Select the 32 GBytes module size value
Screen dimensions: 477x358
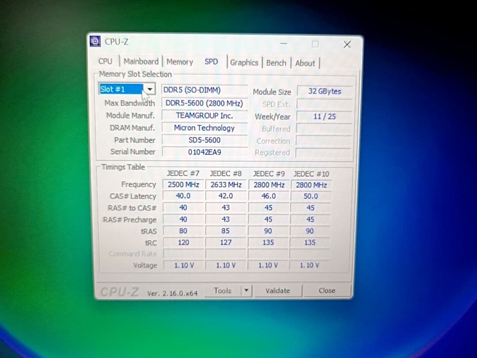[x=324, y=91]
